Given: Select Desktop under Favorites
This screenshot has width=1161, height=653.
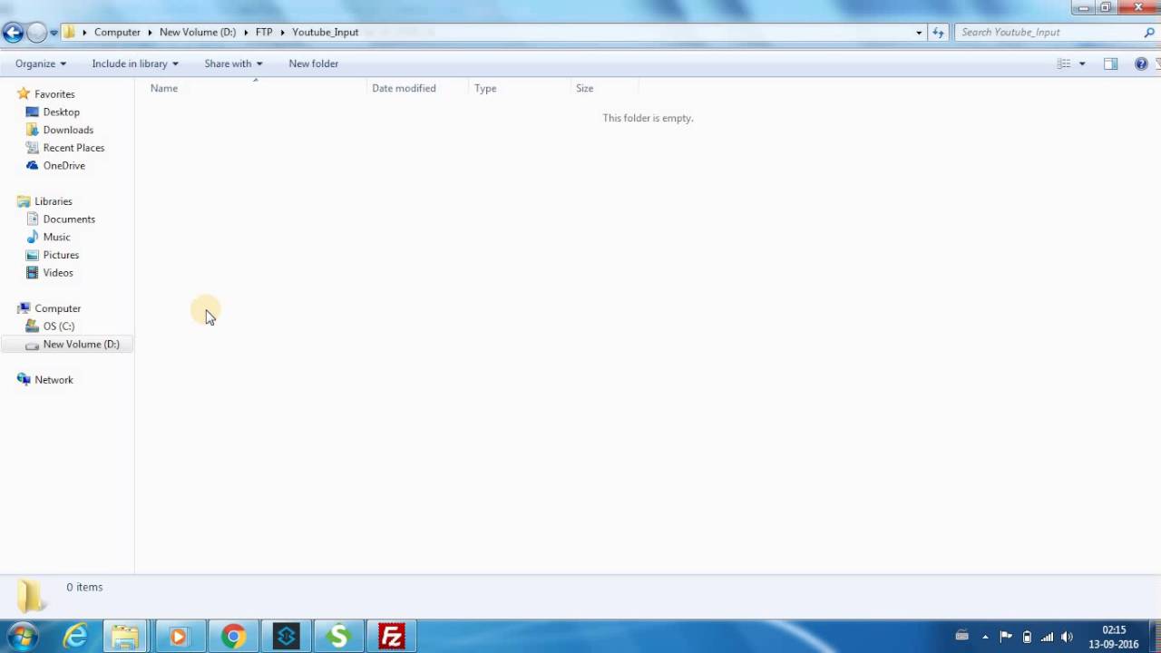Looking at the screenshot, I should click(x=61, y=112).
